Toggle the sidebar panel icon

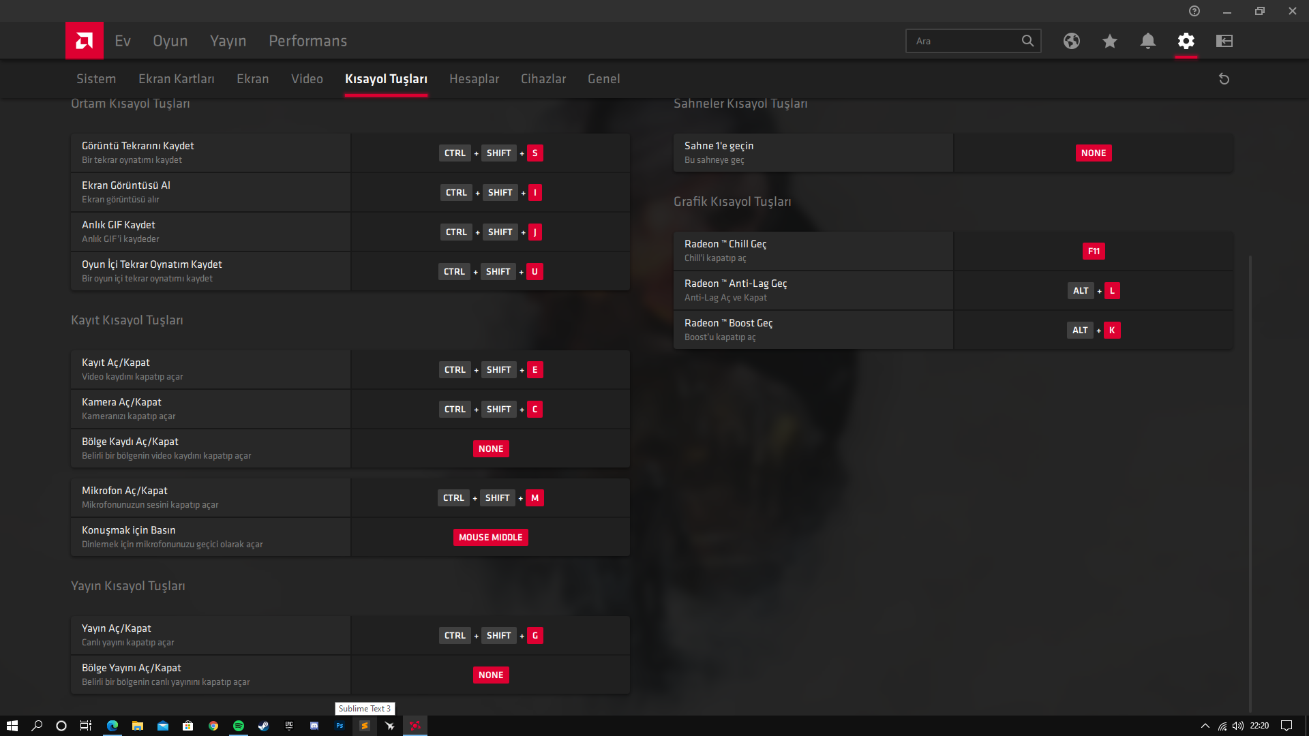point(1224,41)
